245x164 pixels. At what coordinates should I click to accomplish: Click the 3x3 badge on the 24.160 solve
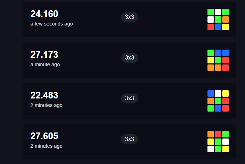(130, 17)
